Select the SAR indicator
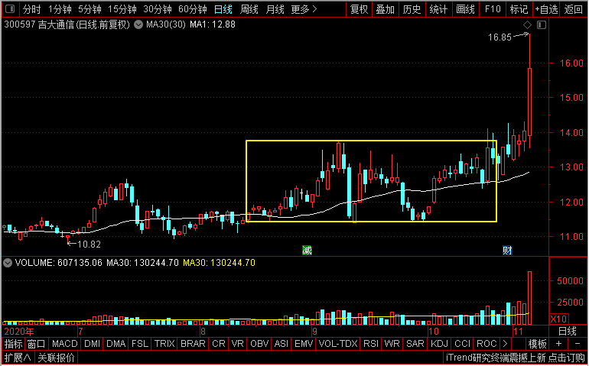 415,344
